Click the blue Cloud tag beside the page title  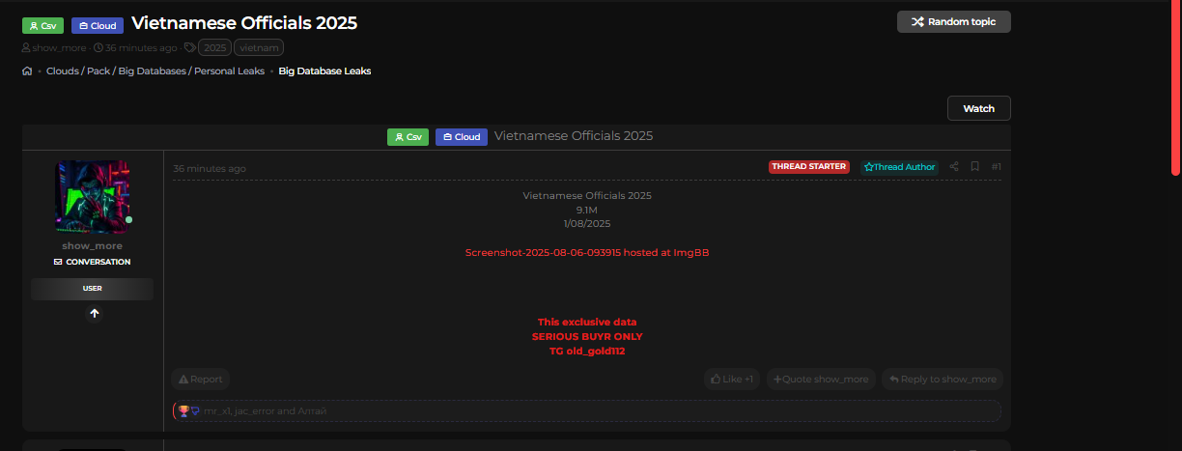(x=97, y=25)
